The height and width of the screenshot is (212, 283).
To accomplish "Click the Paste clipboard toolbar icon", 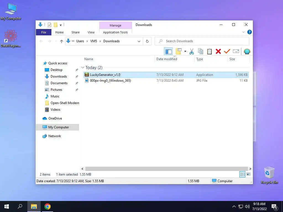I will click(209, 51).
